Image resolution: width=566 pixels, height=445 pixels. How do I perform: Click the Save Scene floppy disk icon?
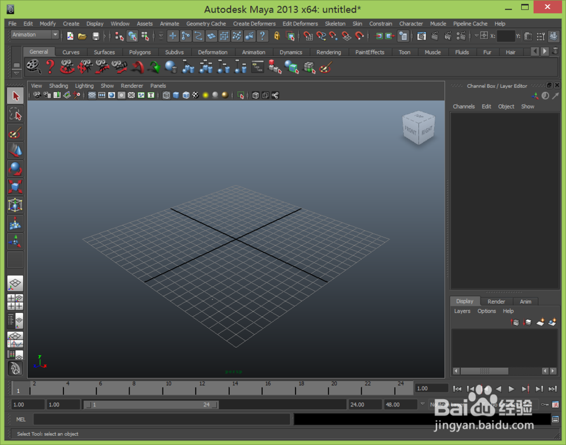coord(96,36)
